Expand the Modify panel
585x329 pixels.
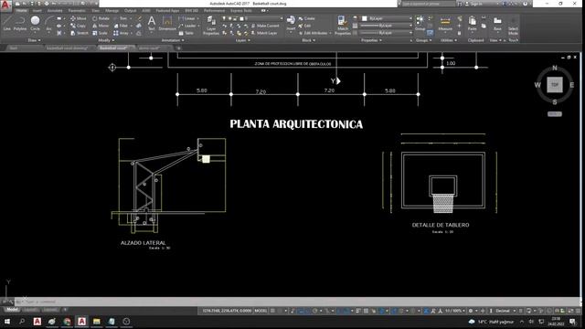click(106, 40)
